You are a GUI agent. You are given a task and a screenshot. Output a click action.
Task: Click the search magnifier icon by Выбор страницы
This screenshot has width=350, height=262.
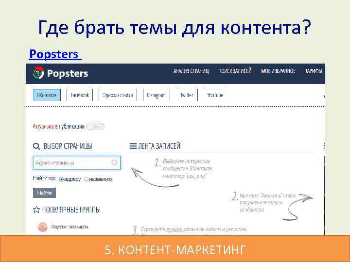coord(36,147)
